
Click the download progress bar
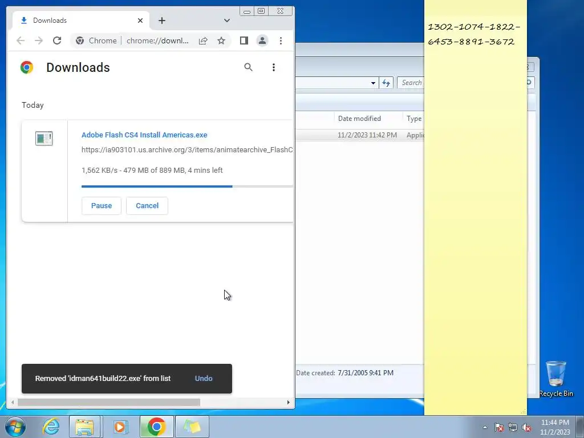pos(187,186)
